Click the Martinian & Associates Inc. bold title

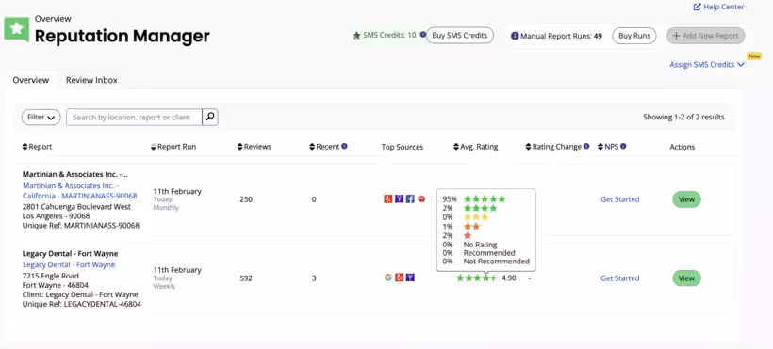coord(74,174)
